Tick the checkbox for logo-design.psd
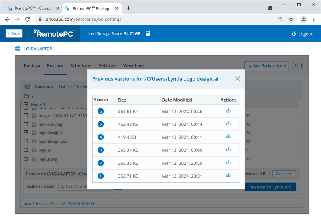The image size is (321, 219). tap(26, 141)
